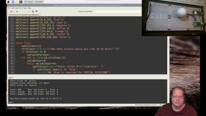Focus the Program arguments input field
206x116 pixels.
point(117,12)
